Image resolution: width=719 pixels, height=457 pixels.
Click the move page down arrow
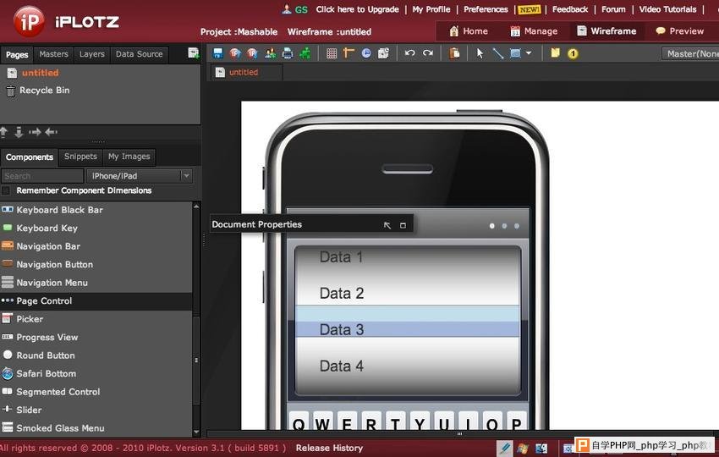(x=19, y=132)
